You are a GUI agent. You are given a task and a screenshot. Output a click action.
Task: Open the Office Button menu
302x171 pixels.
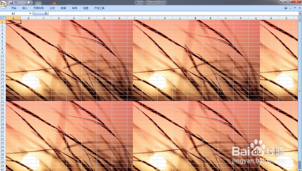click(x=3, y=4)
